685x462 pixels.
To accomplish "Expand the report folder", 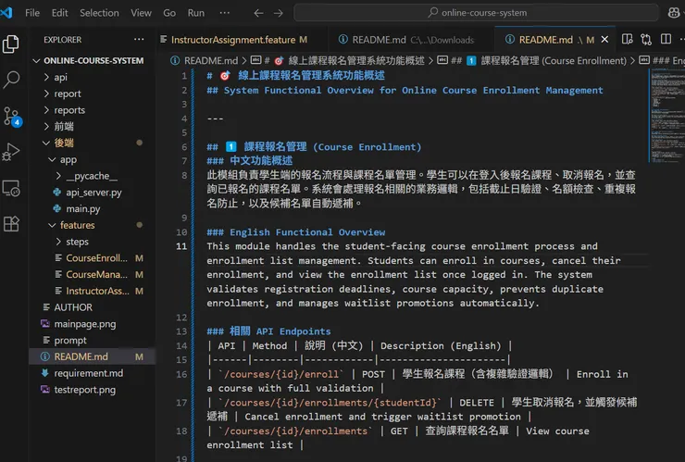I will tap(68, 94).
